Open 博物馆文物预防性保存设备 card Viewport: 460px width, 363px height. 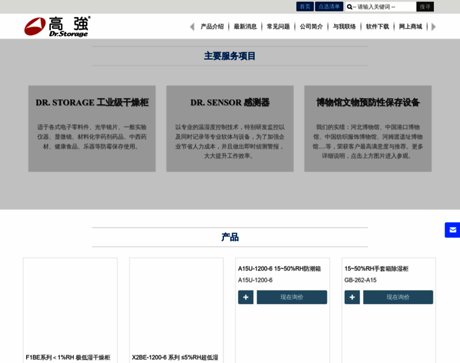tap(368, 128)
